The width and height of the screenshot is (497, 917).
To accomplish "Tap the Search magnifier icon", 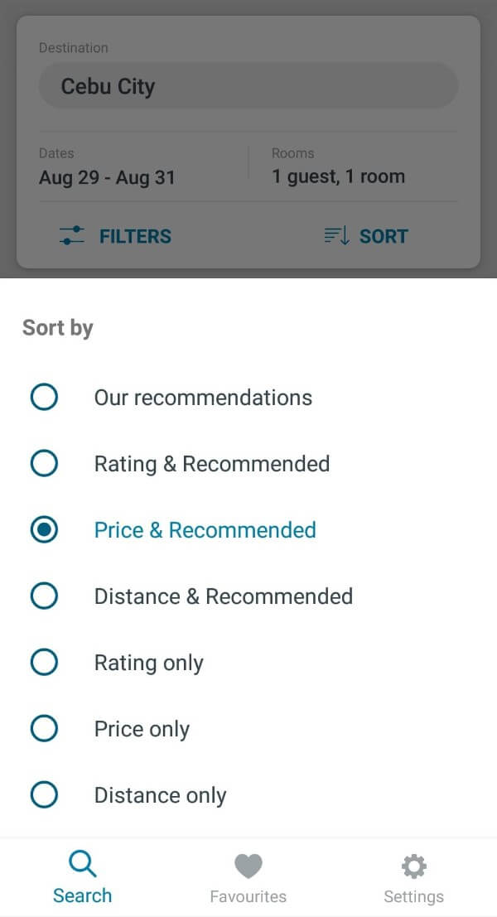I will coord(82,864).
